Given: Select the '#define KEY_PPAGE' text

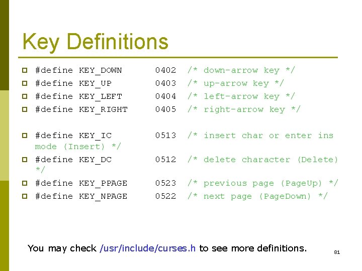Looking at the screenshot, I should click(81, 183).
